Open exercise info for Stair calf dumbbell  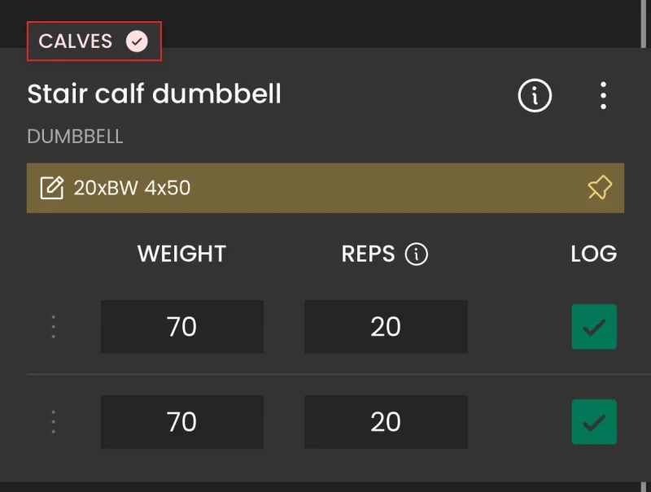pos(535,95)
